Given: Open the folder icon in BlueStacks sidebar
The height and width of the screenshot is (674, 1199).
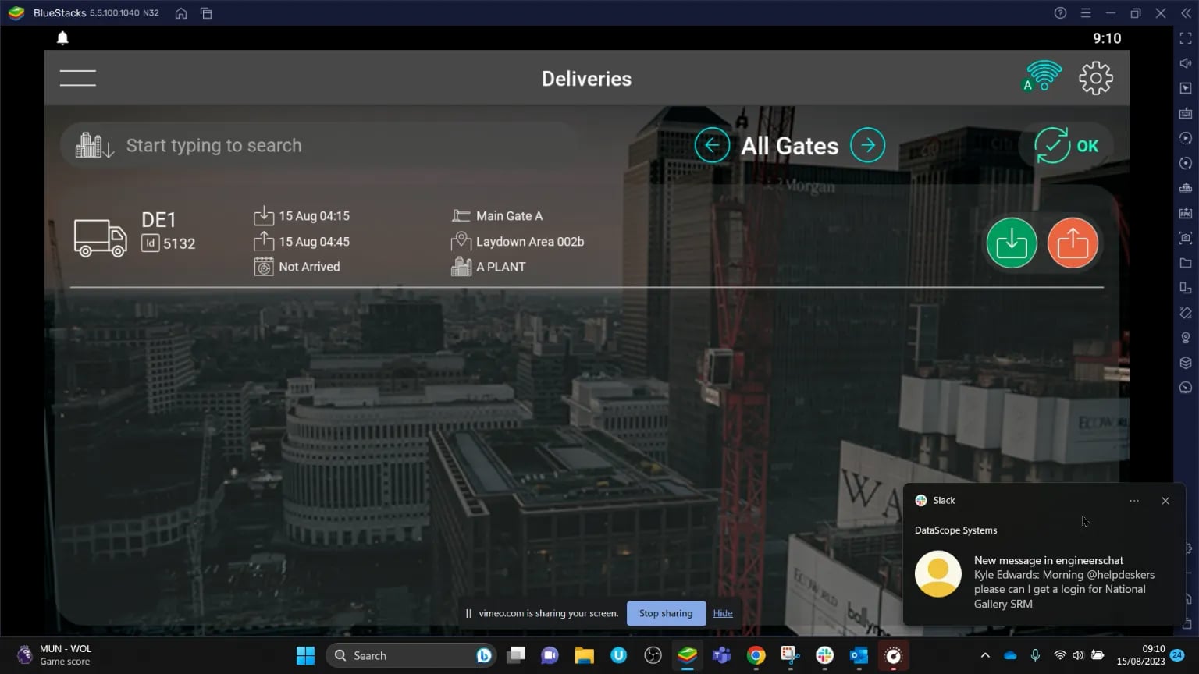Looking at the screenshot, I should (1186, 263).
